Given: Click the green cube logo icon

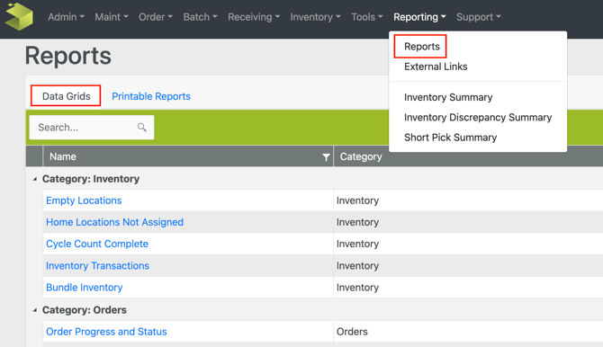Looking at the screenshot, I should (x=19, y=16).
